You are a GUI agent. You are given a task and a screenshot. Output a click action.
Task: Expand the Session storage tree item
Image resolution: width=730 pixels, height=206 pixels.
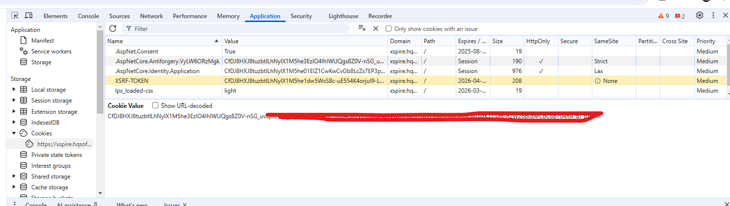point(14,101)
